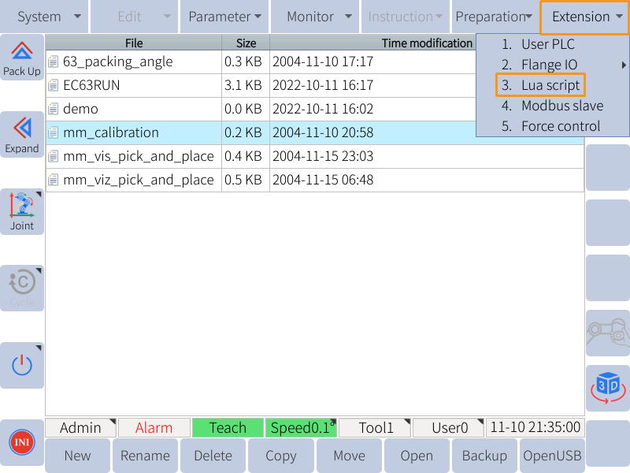Click the Expand sidebar button
The height and width of the screenshot is (473, 630).
click(x=22, y=135)
